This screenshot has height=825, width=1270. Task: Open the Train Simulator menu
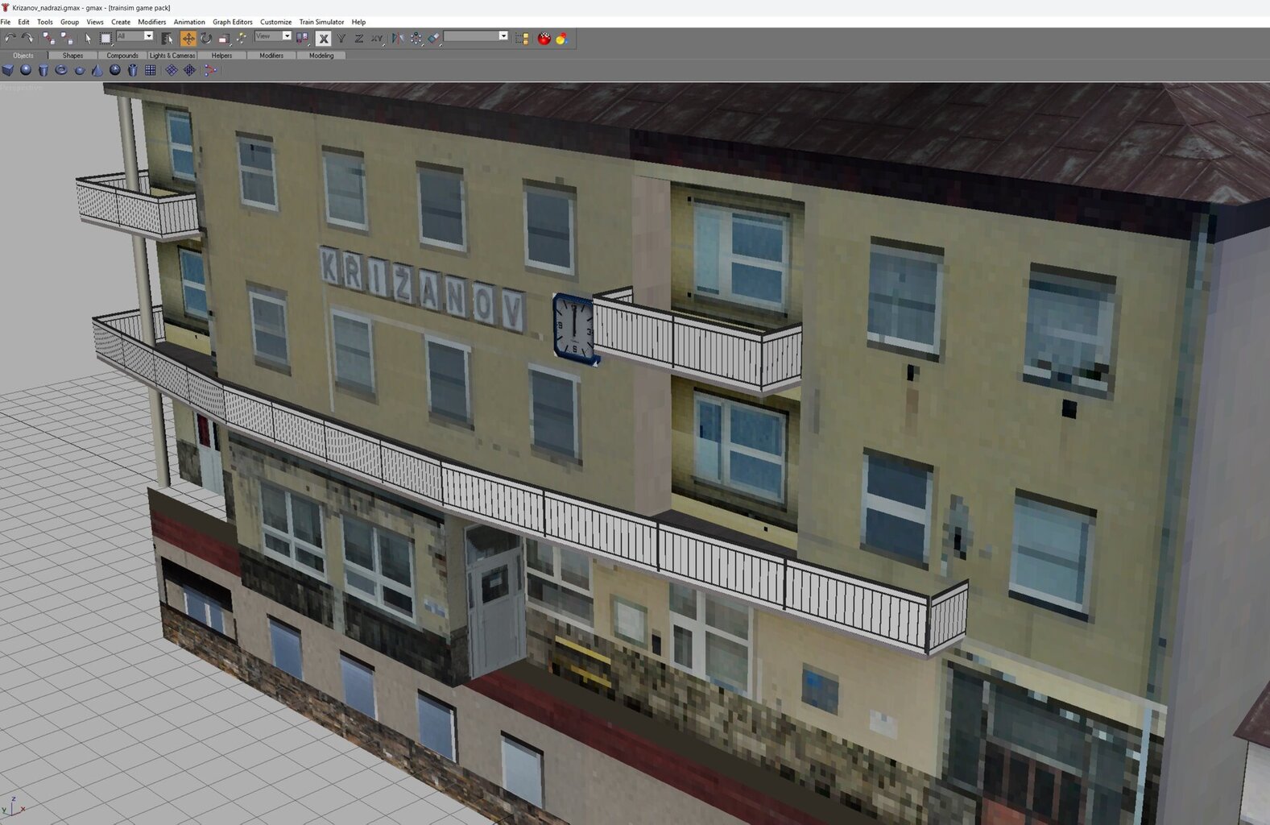[x=321, y=22]
